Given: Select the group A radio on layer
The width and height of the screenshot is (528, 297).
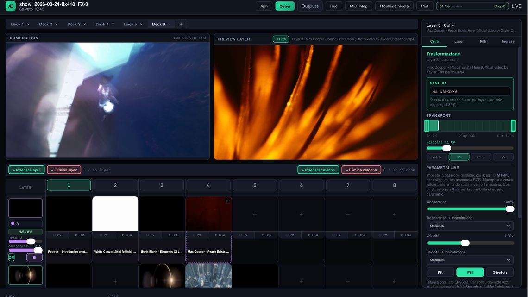Looking at the screenshot, I should pos(13,224).
